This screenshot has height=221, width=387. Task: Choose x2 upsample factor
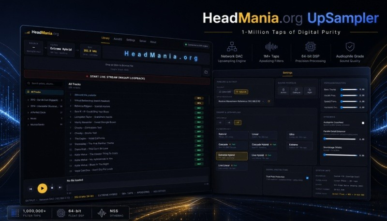tap(220, 122)
